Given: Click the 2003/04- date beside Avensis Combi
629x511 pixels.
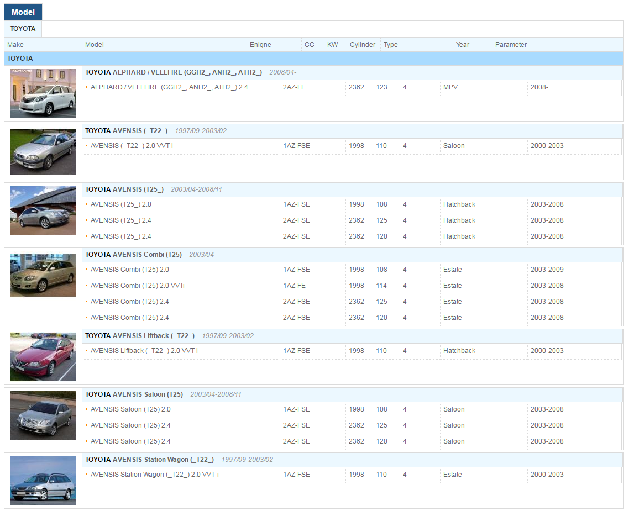Looking at the screenshot, I should pyautogui.click(x=202, y=255).
